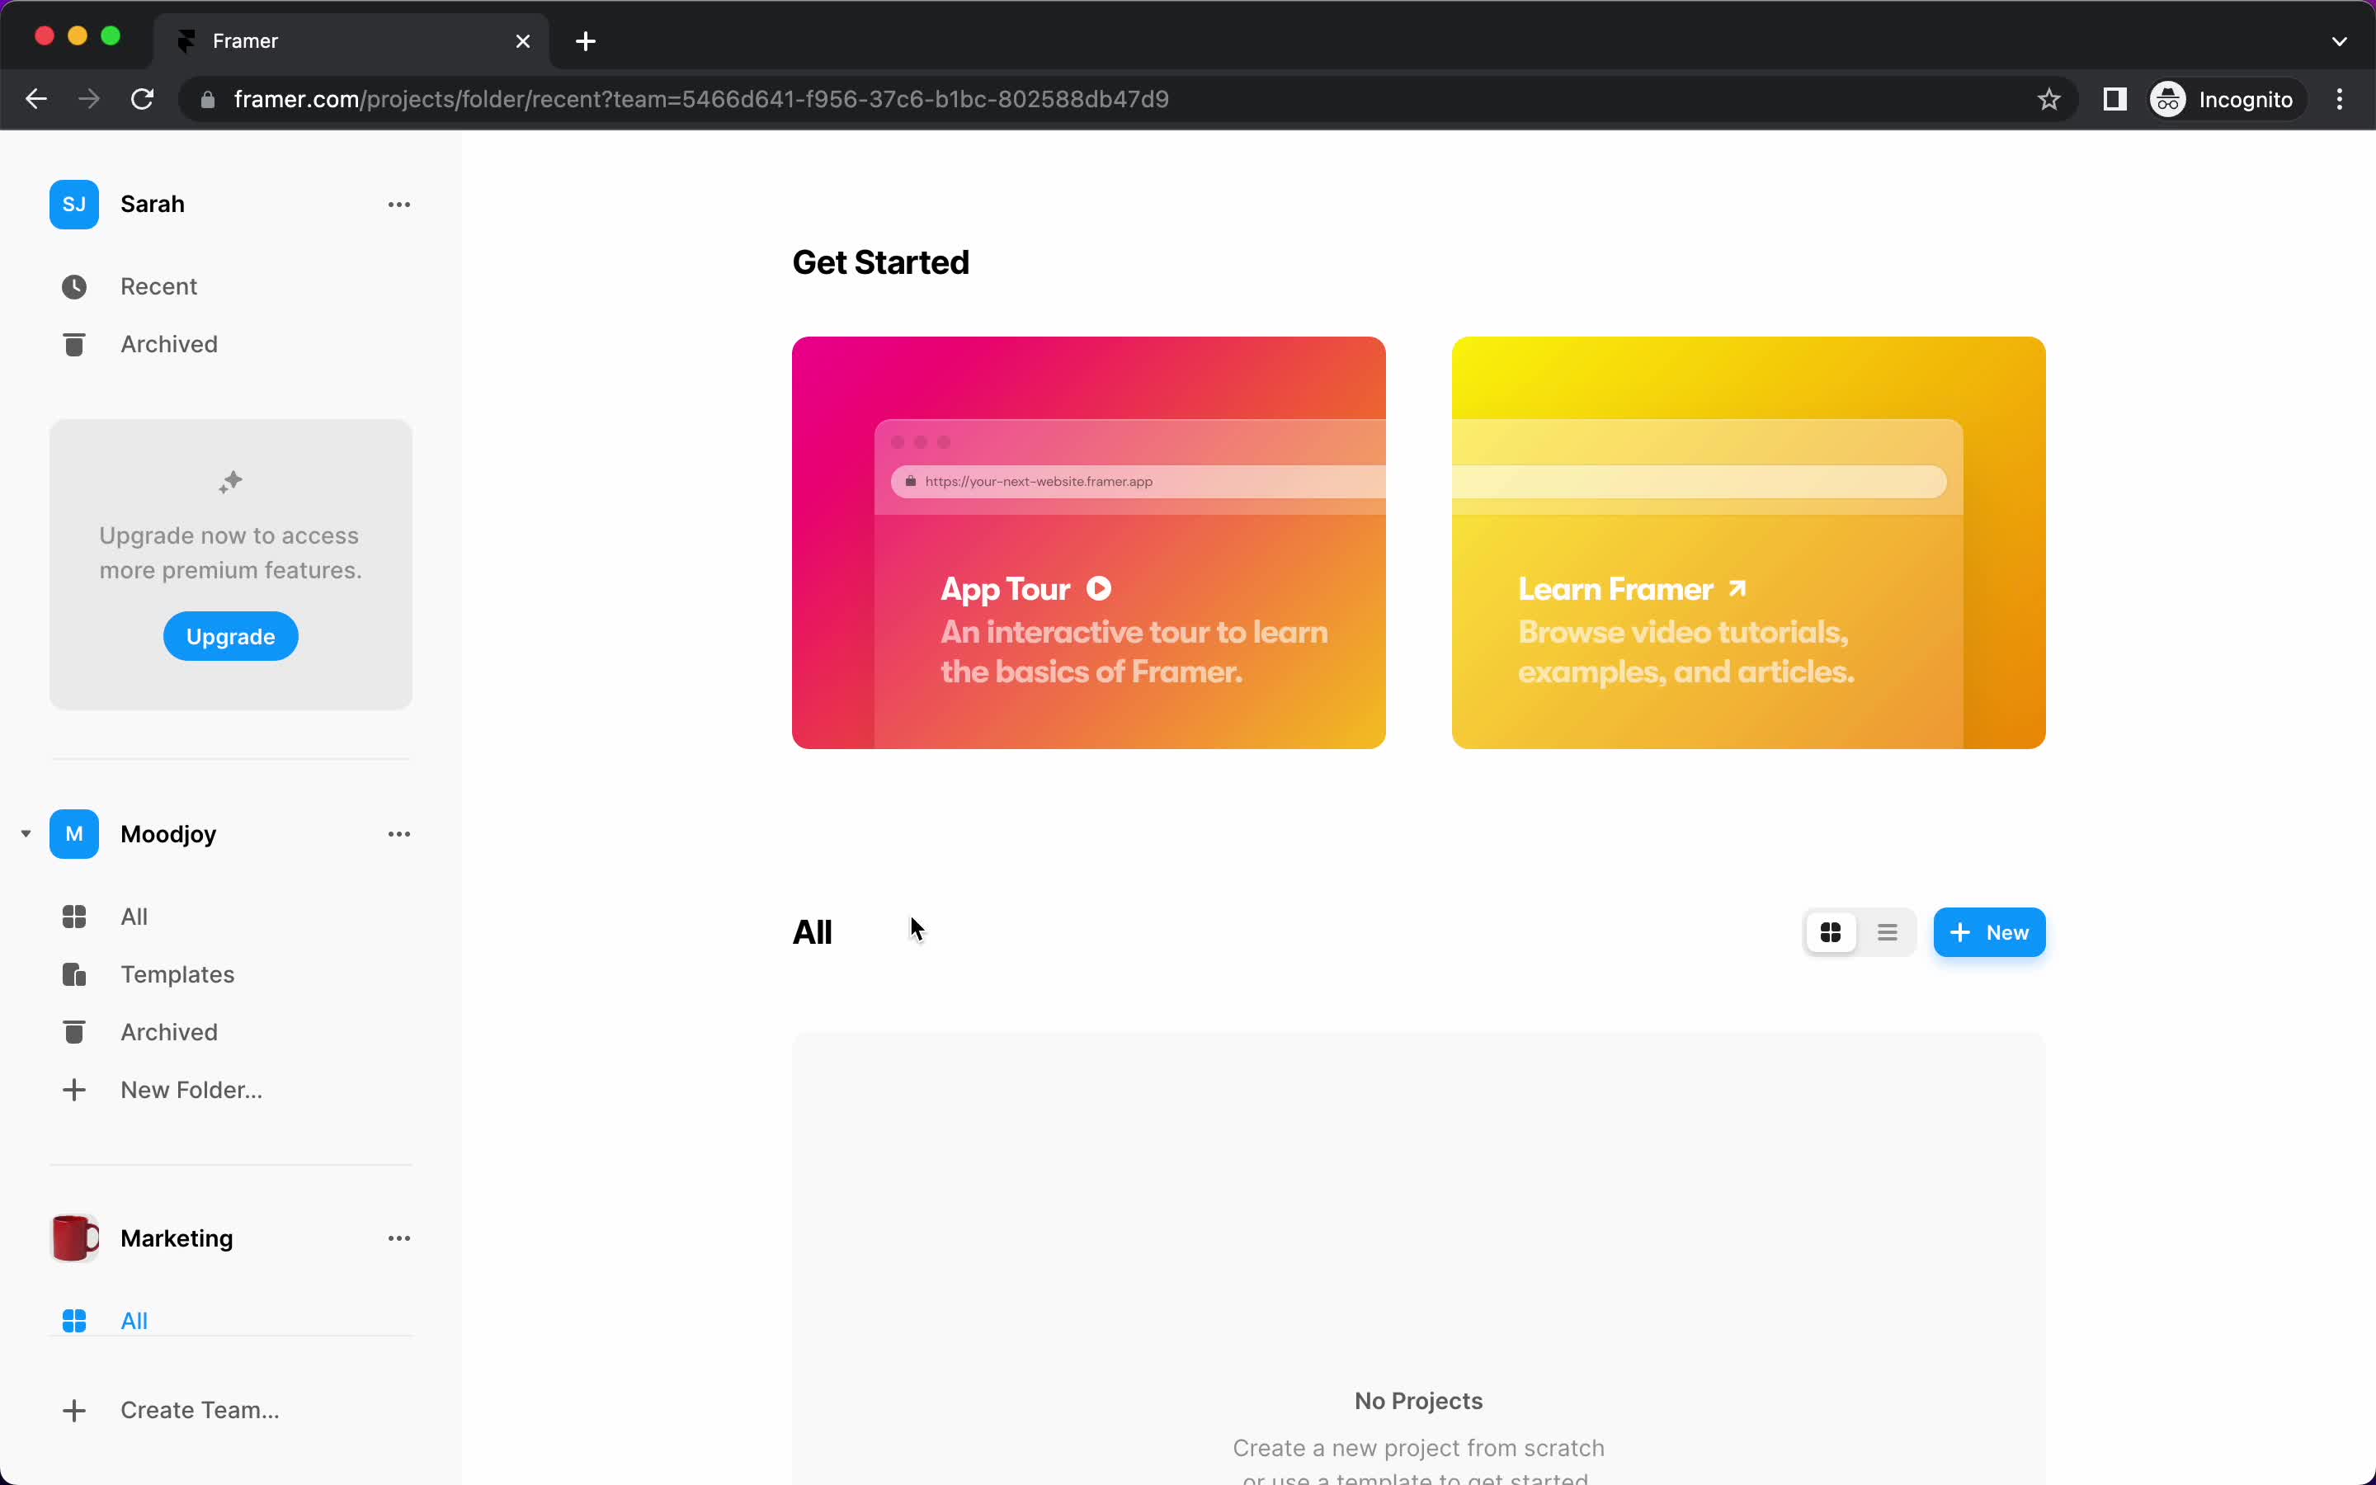2376x1485 pixels.
Task: Expand the Moodjoy team section
Action: [26, 833]
